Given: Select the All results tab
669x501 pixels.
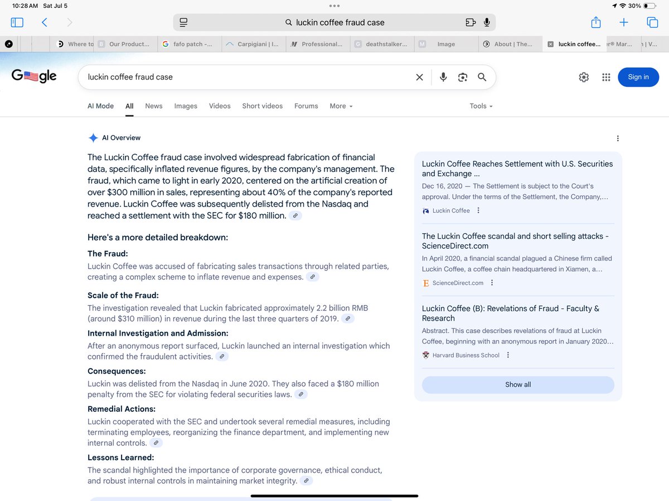Looking at the screenshot, I should coord(129,106).
